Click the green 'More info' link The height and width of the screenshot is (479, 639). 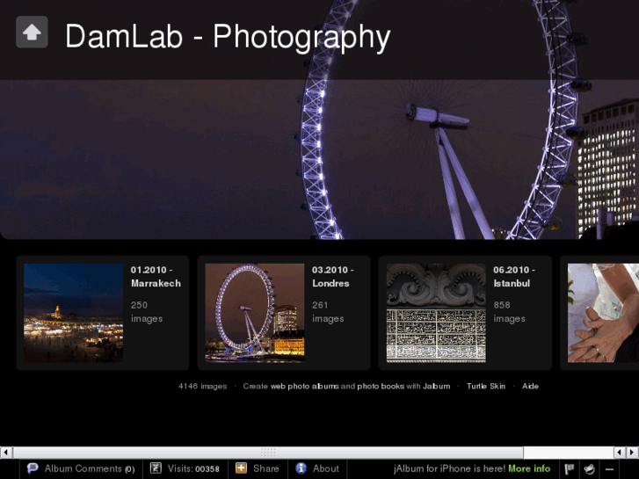[529, 468]
